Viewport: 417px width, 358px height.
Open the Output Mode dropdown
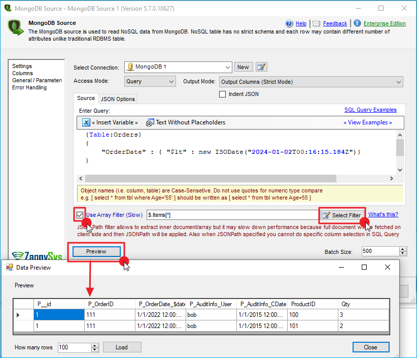click(398, 82)
